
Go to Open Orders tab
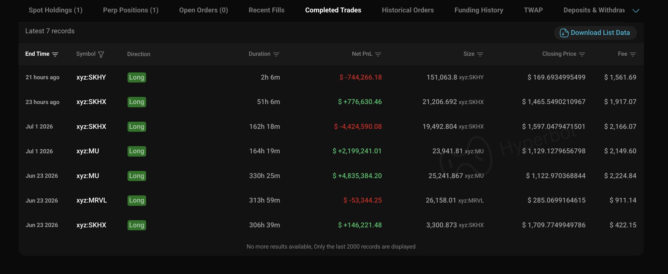204,10
